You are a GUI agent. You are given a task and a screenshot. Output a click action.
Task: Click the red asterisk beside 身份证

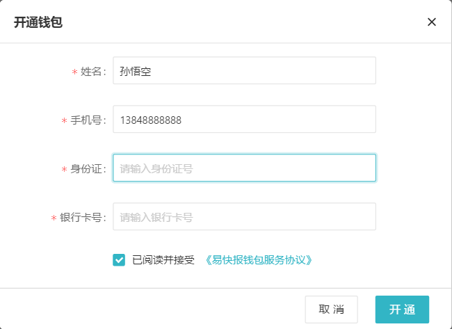[x=64, y=169]
